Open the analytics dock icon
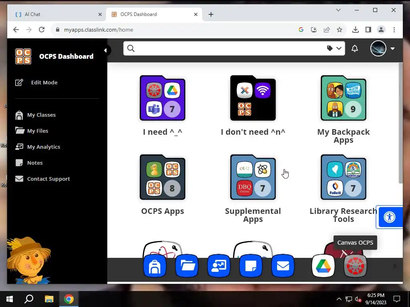This screenshot has width=410, height=307. pos(219,266)
